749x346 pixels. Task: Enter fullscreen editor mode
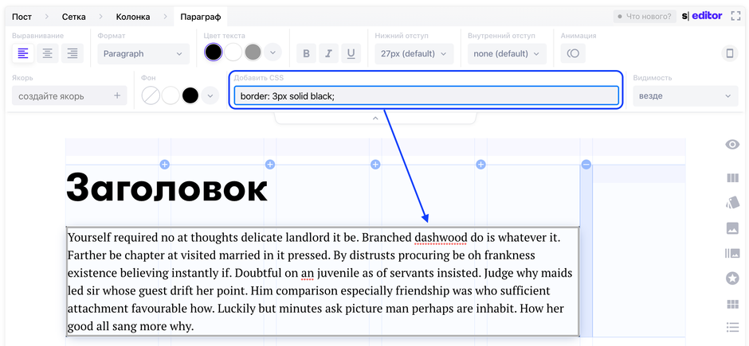[x=735, y=16]
